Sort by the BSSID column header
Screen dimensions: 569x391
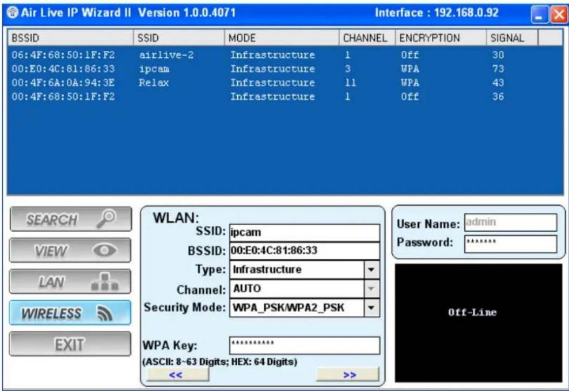(70, 38)
